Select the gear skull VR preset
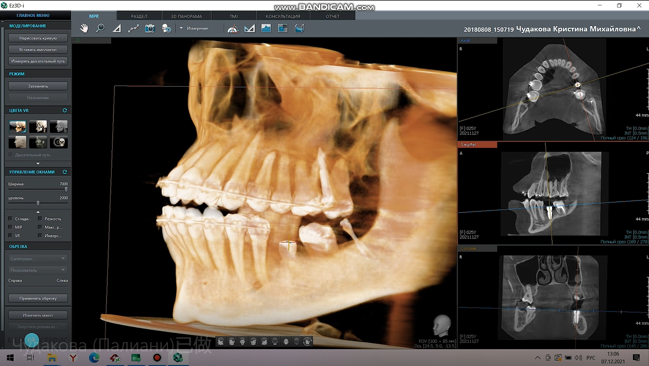Screen dimensions: 649x366 [59, 142]
